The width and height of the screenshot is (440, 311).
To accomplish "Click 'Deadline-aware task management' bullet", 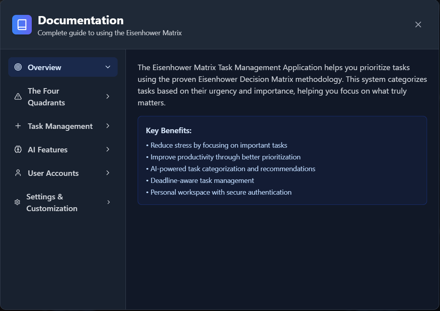I will click(x=200, y=181).
